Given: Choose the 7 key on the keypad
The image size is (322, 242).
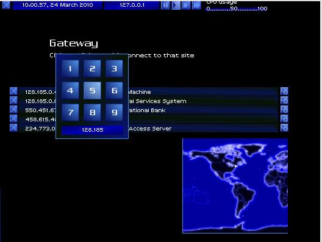Looking at the screenshot, I should pyautogui.click(x=70, y=113).
